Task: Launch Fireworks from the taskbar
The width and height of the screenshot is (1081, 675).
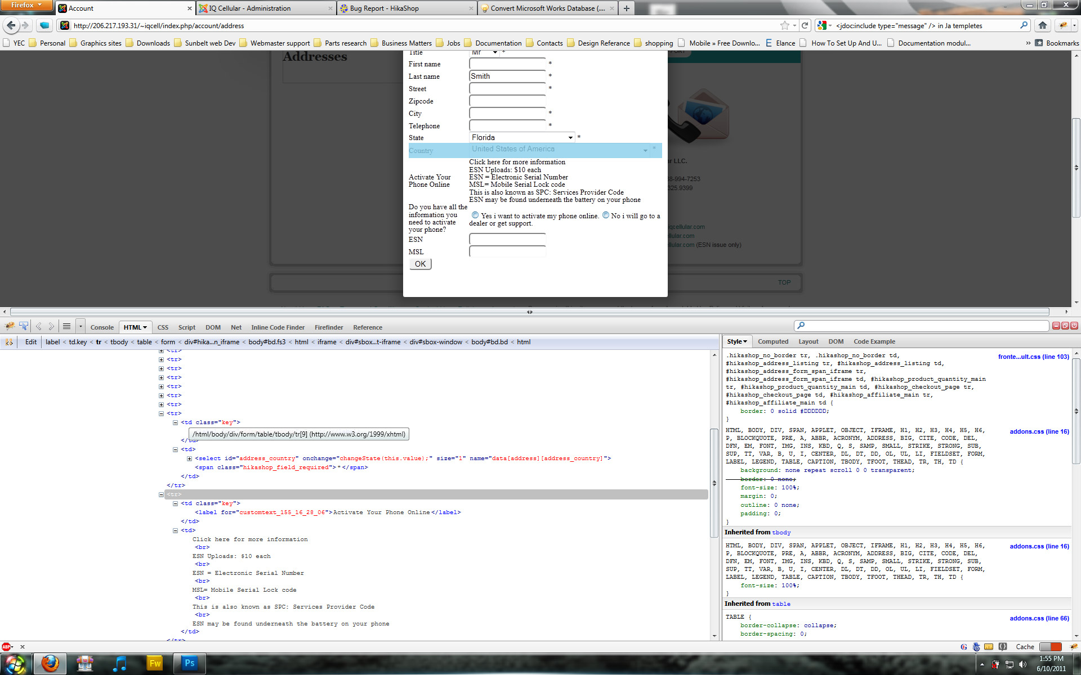Action: (x=154, y=663)
